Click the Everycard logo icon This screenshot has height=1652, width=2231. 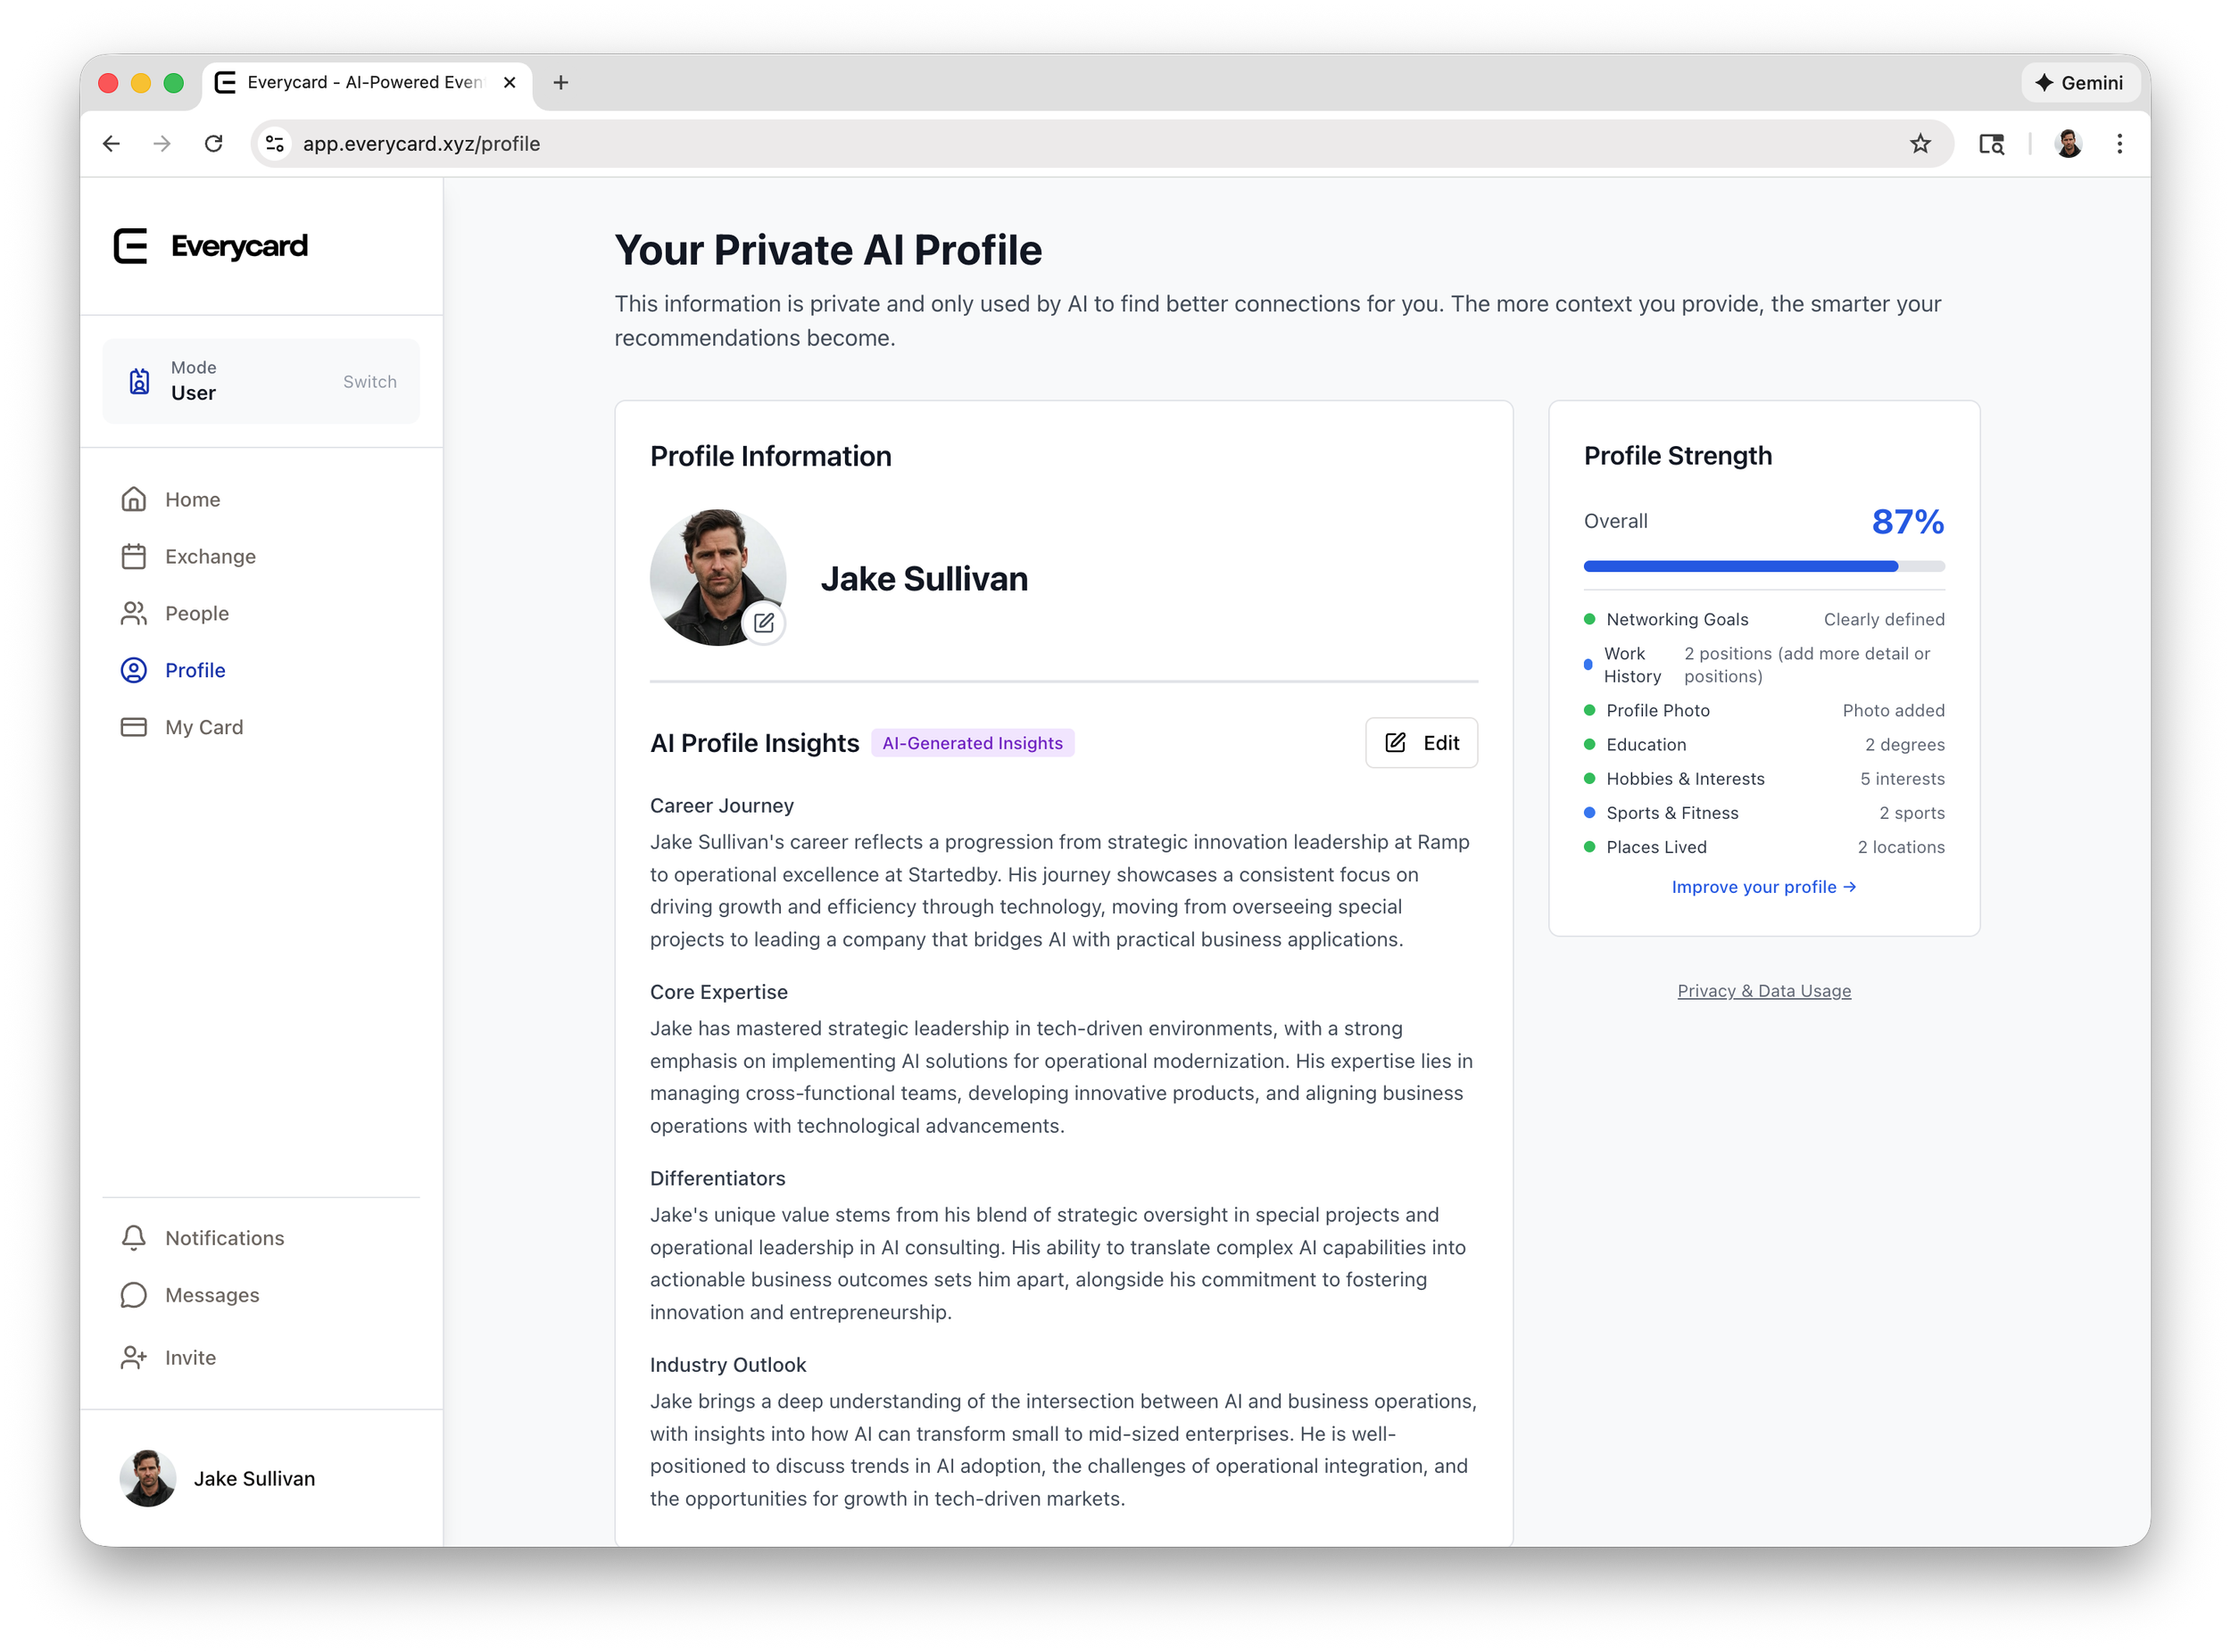131,246
